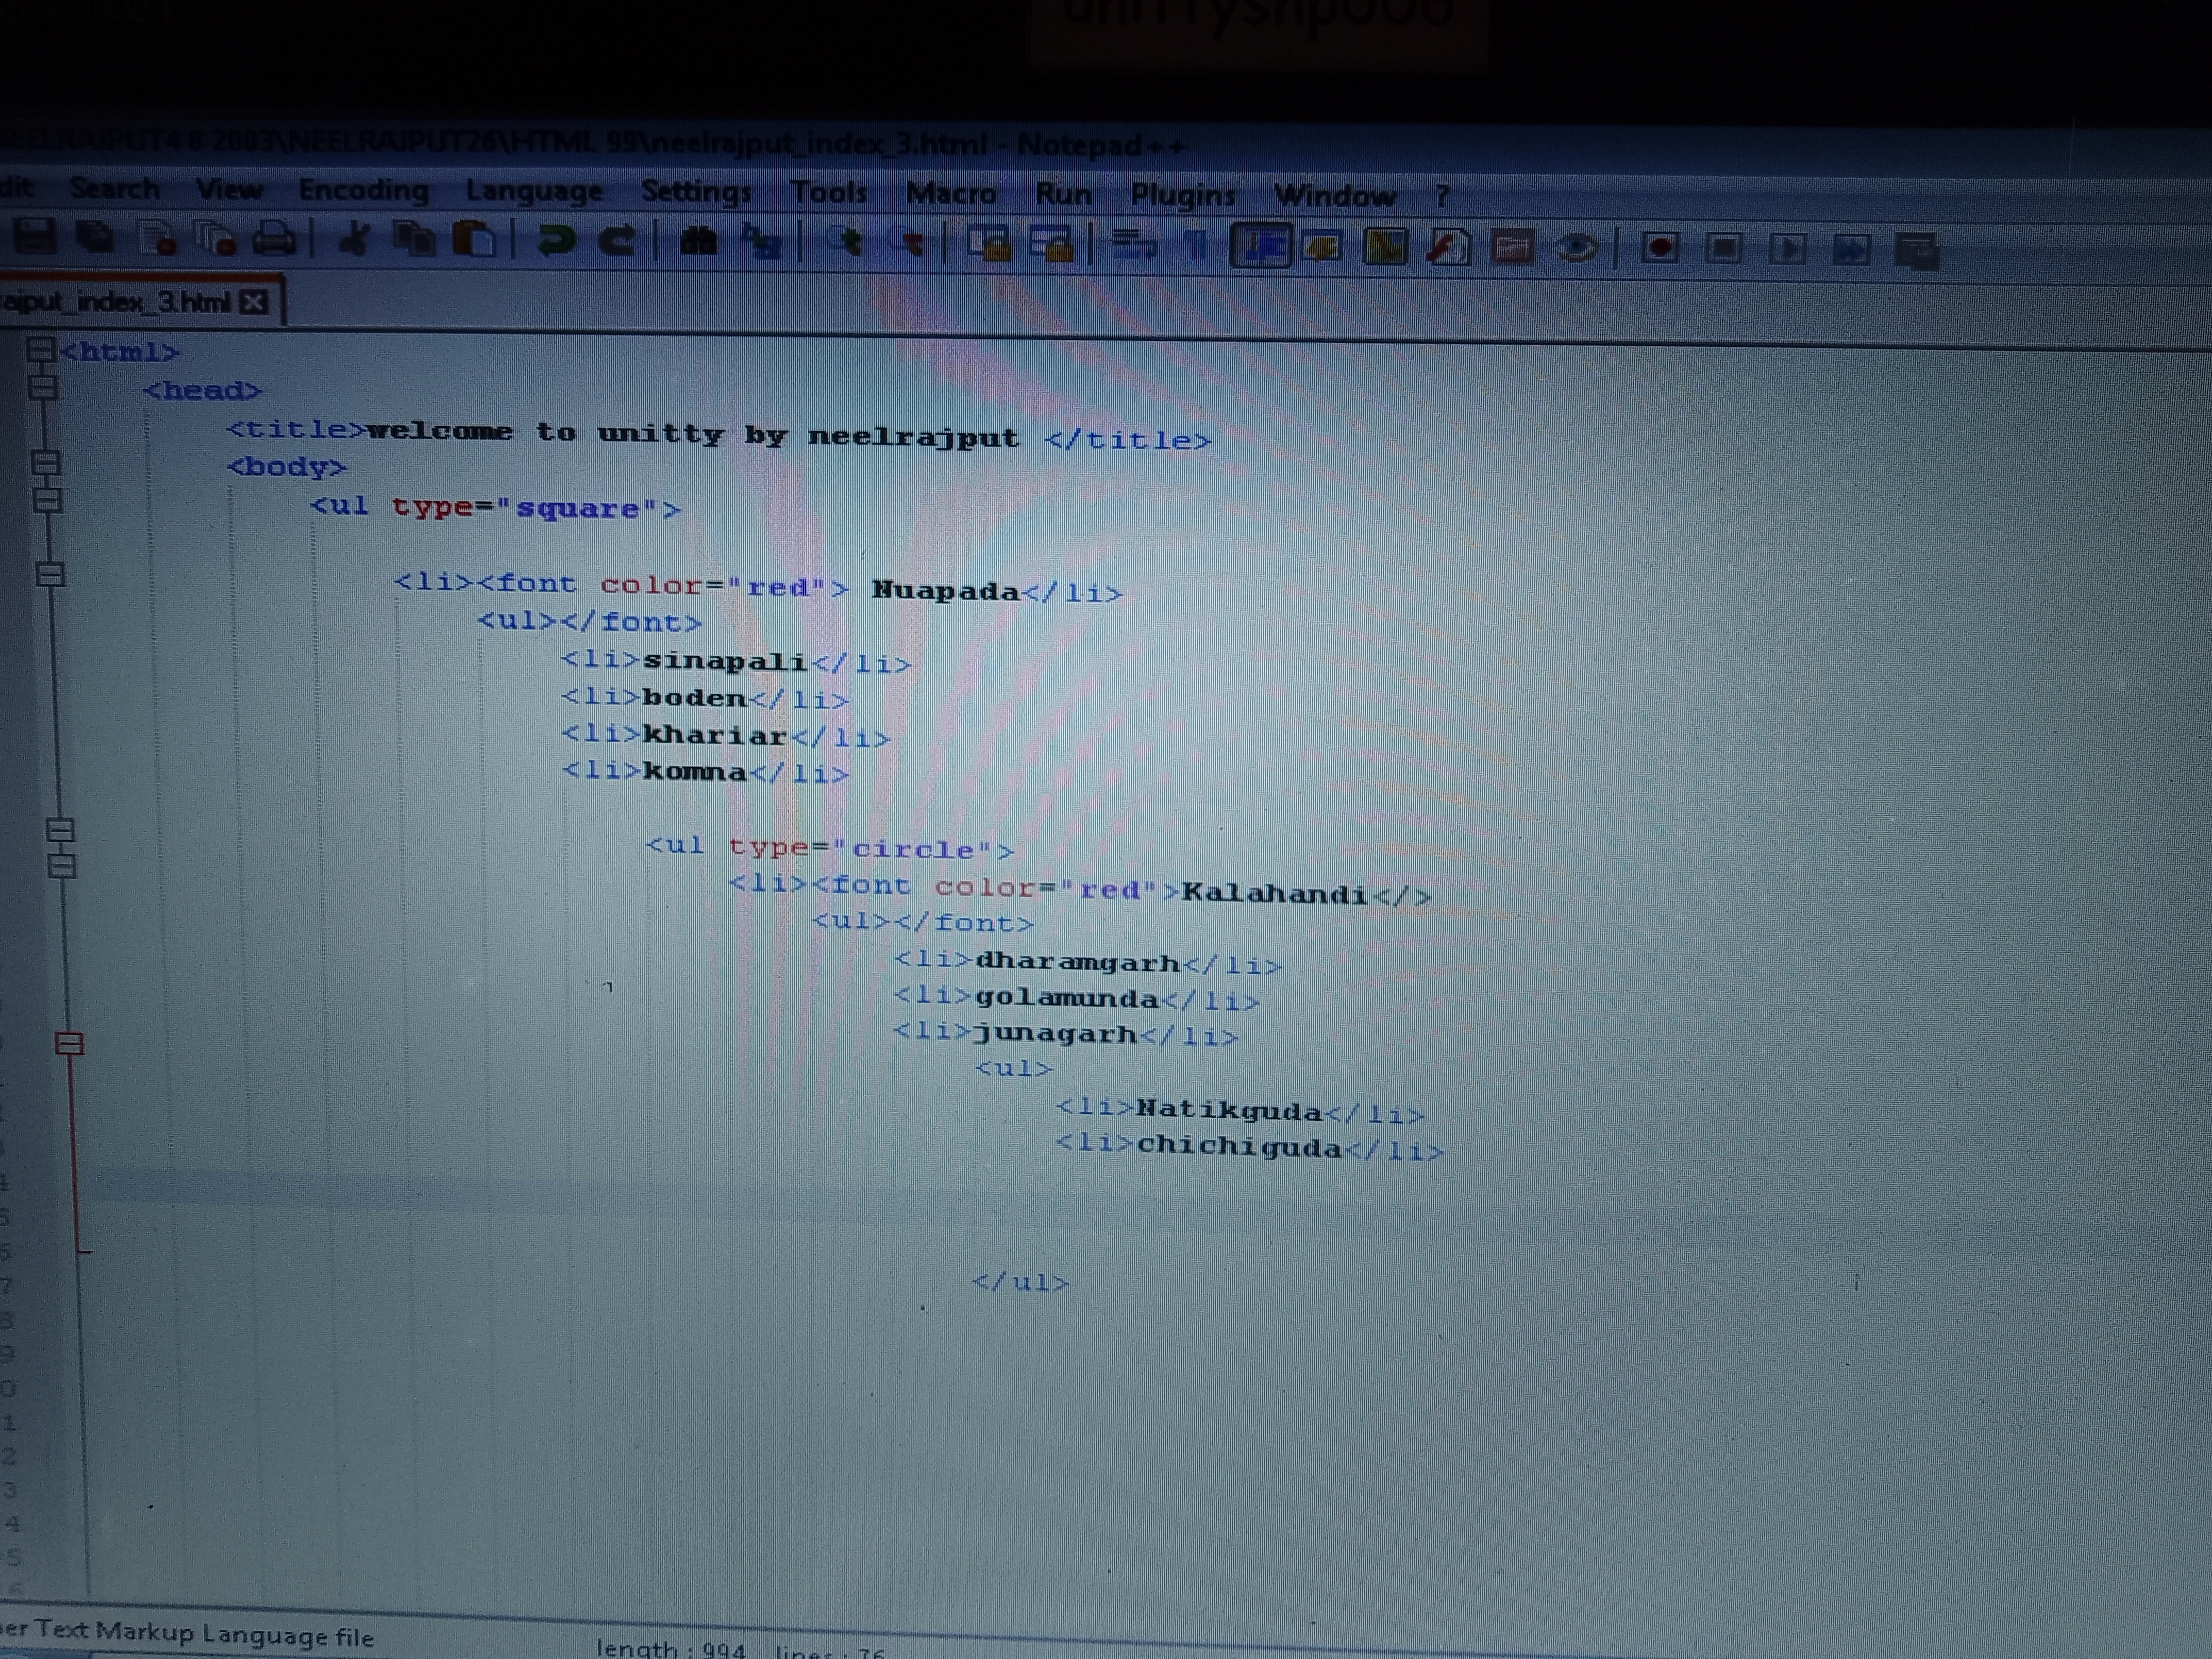
Task: Toggle Show all characters pilcrow icon
Action: [1196, 244]
